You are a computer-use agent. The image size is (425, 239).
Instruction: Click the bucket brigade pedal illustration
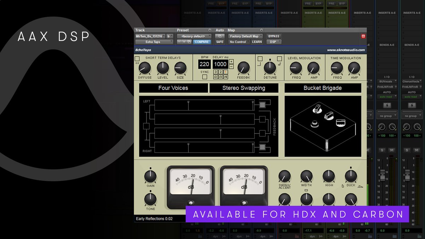coord(323,126)
